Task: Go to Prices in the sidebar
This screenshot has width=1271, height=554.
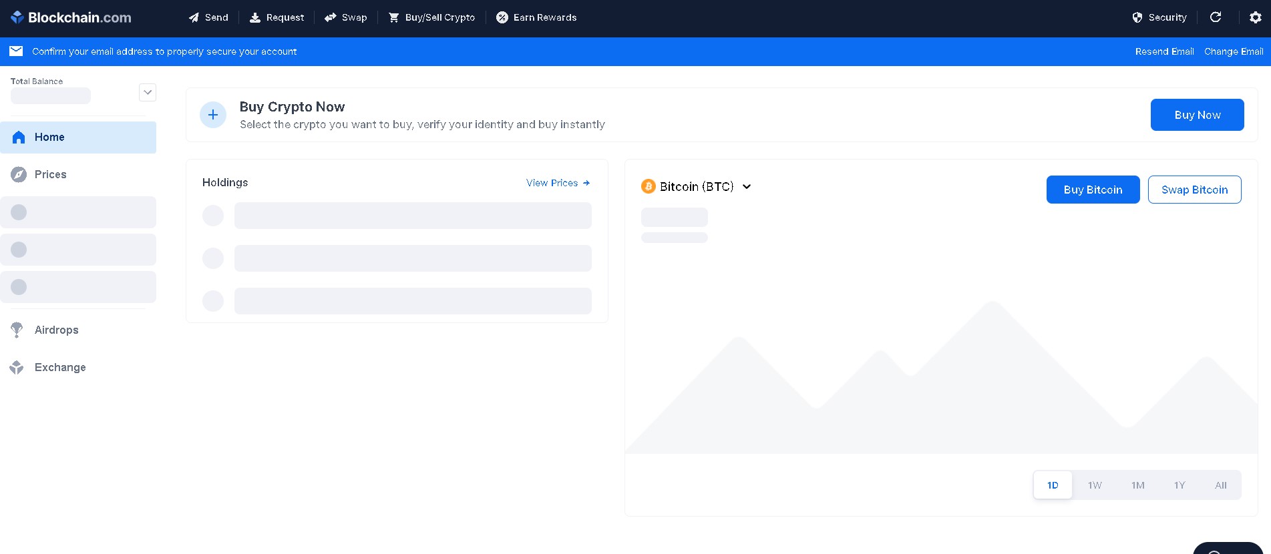Action: pyautogui.click(x=78, y=175)
